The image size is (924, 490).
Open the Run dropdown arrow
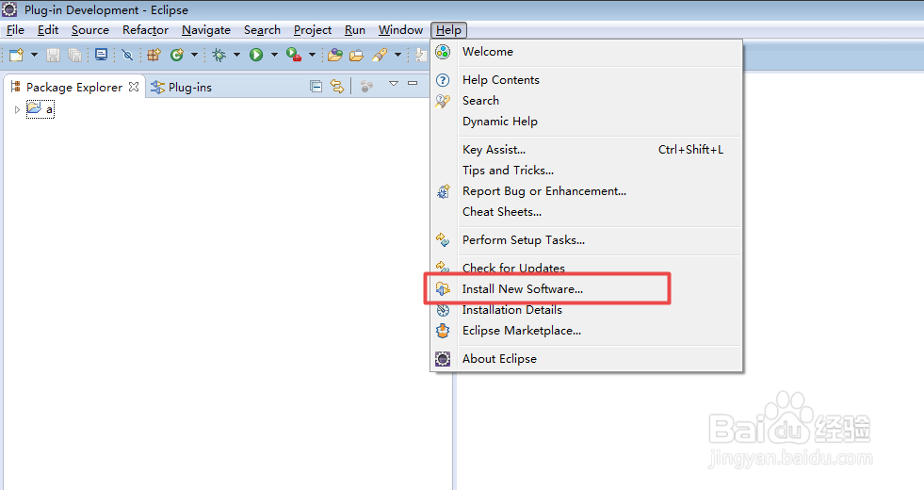click(274, 55)
